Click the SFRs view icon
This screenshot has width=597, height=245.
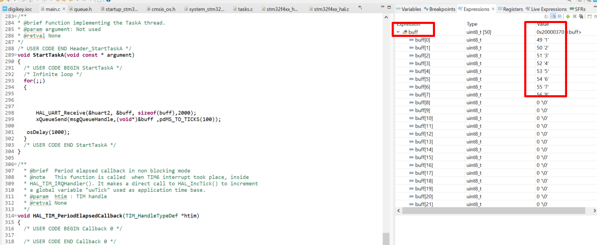(572, 8)
